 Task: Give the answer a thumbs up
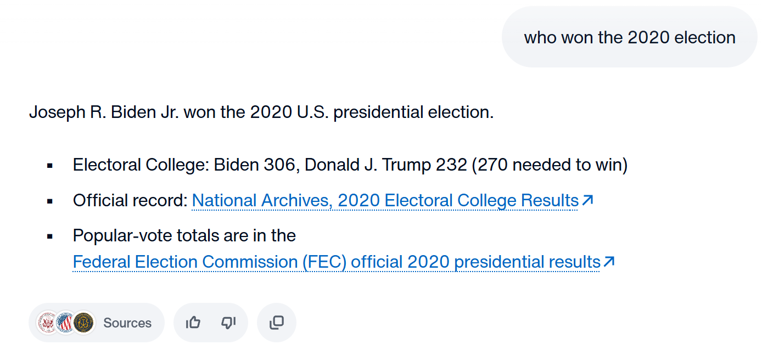pyautogui.click(x=193, y=323)
